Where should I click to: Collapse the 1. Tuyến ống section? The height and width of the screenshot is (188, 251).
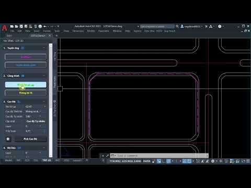(44, 48)
